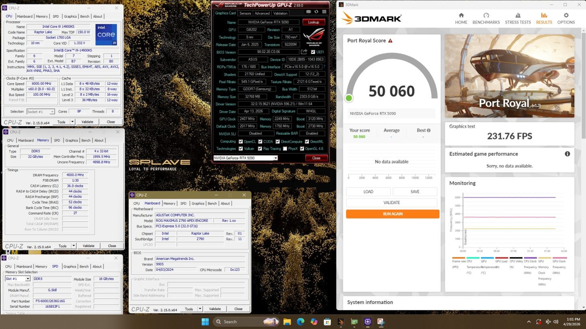Toggle the OpenCL checkbox in GPU-Z

pos(241,142)
